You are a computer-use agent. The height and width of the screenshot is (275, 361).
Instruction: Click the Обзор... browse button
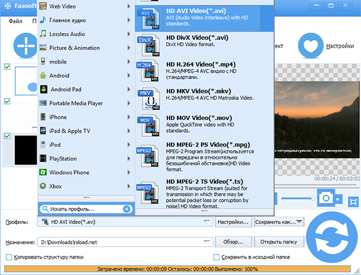point(233,242)
